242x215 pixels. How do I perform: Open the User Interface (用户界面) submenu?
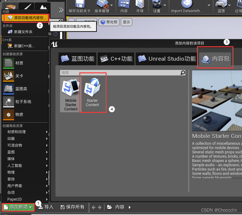pyautogui.click(x=25, y=186)
